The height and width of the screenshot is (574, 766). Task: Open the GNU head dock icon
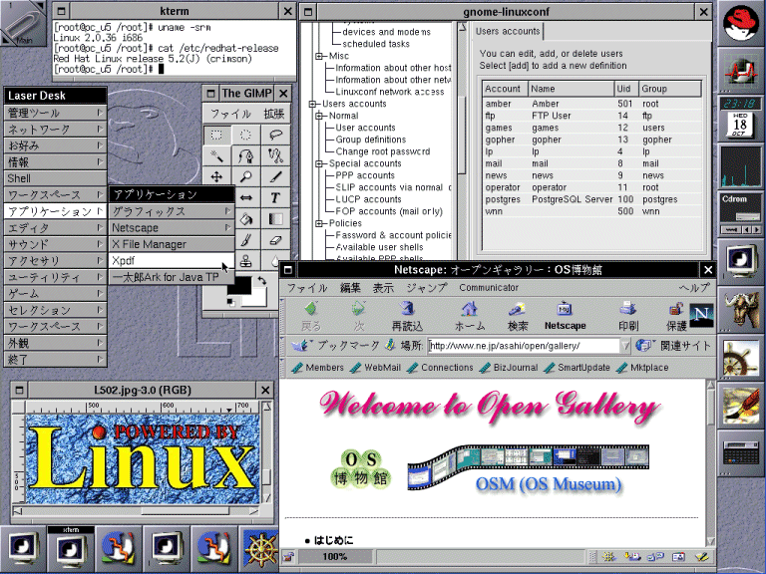(x=741, y=310)
